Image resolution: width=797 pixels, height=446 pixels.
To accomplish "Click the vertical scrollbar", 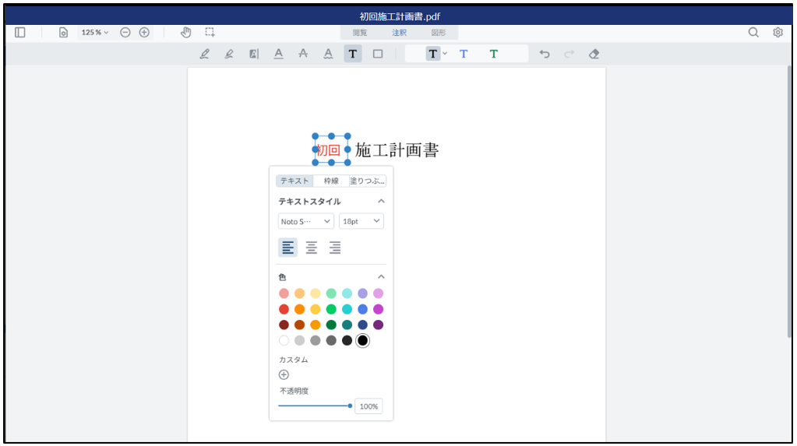I will [x=789, y=202].
